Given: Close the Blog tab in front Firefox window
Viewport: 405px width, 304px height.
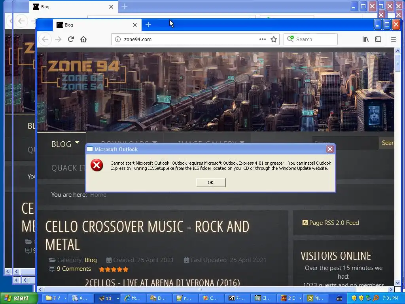Looking at the screenshot, I should click(x=135, y=25).
